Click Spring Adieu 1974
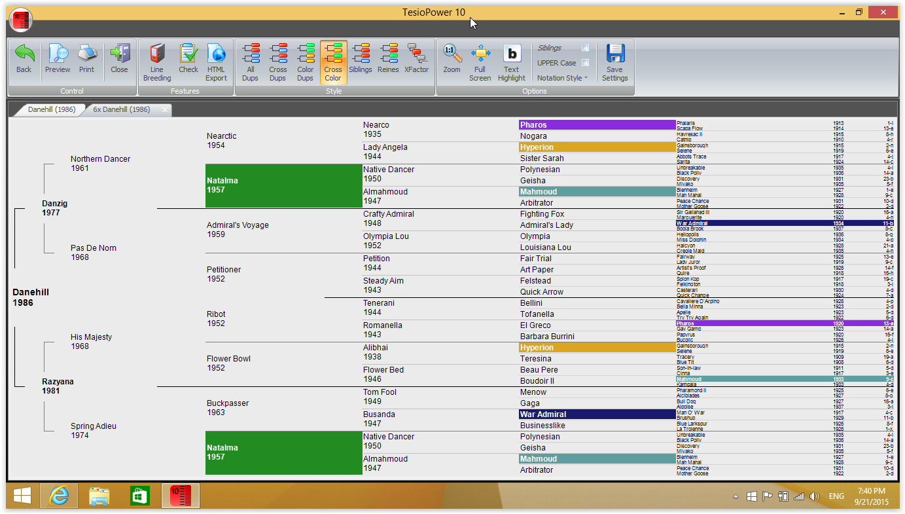 [x=94, y=431]
